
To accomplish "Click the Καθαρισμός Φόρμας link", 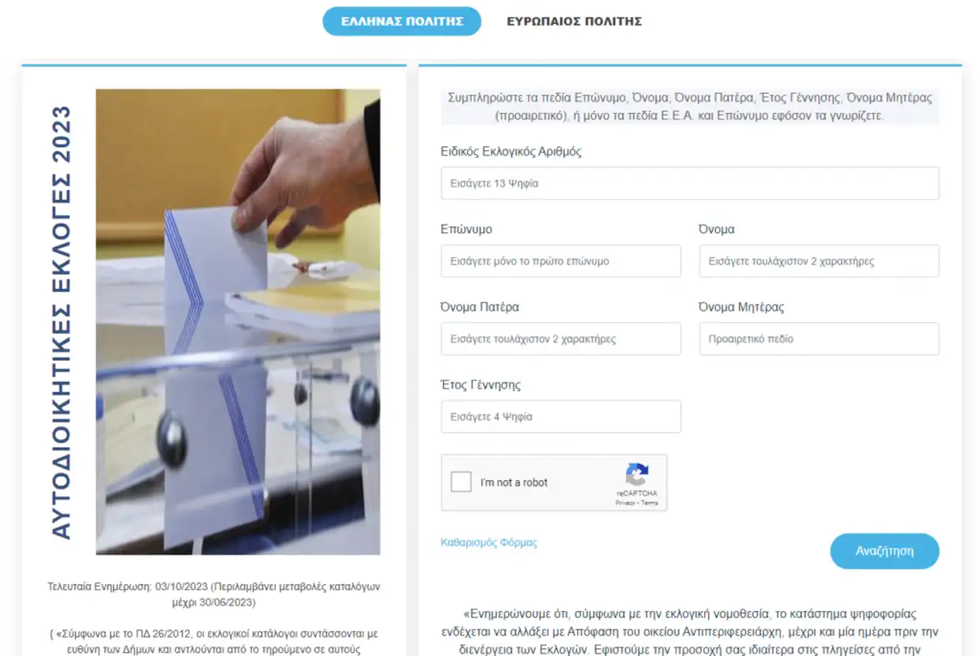I will tap(488, 542).
